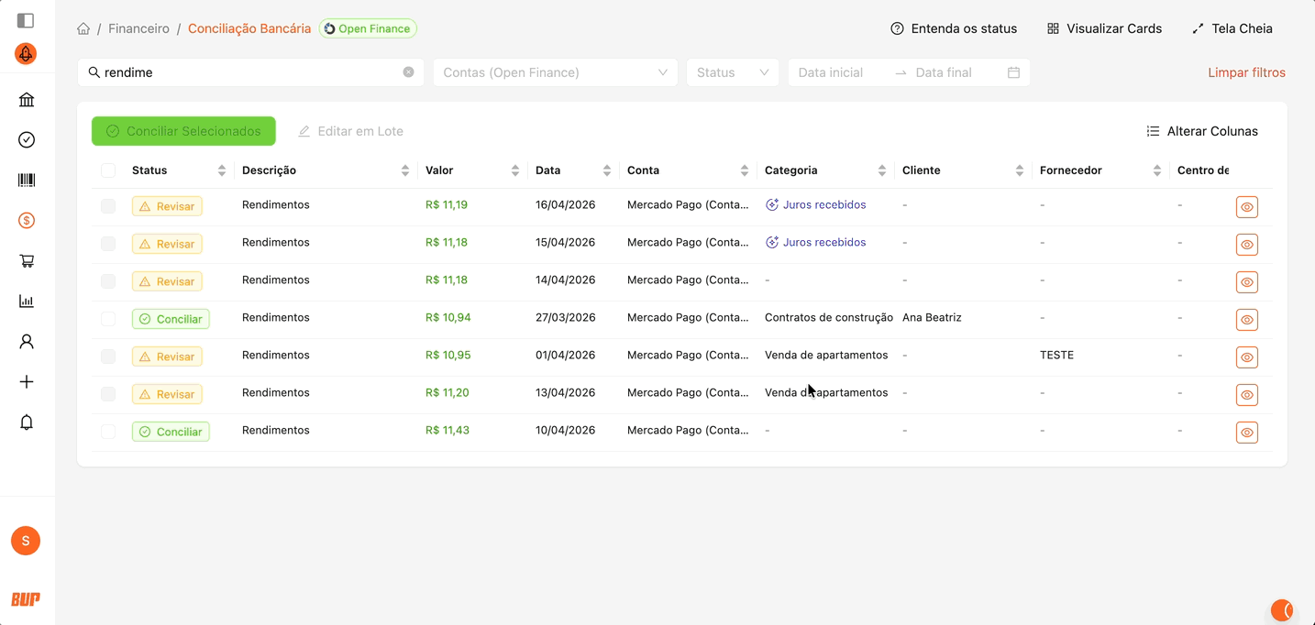The image size is (1315, 625).
Task: Navigate to Financeiro breadcrumb
Action: point(138,28)
